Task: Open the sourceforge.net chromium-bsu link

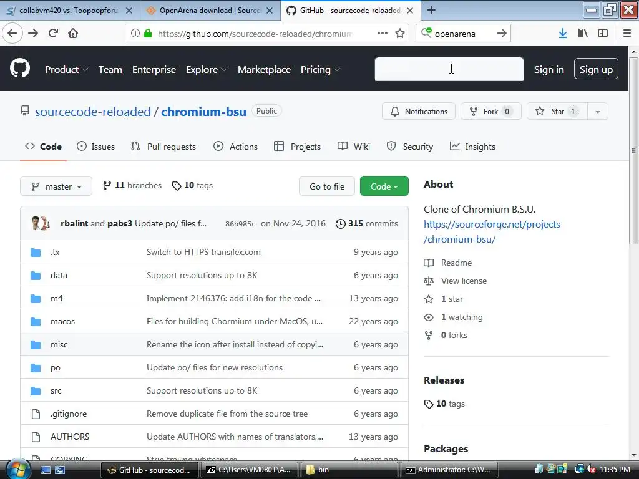Action: [x=492, y=232]
